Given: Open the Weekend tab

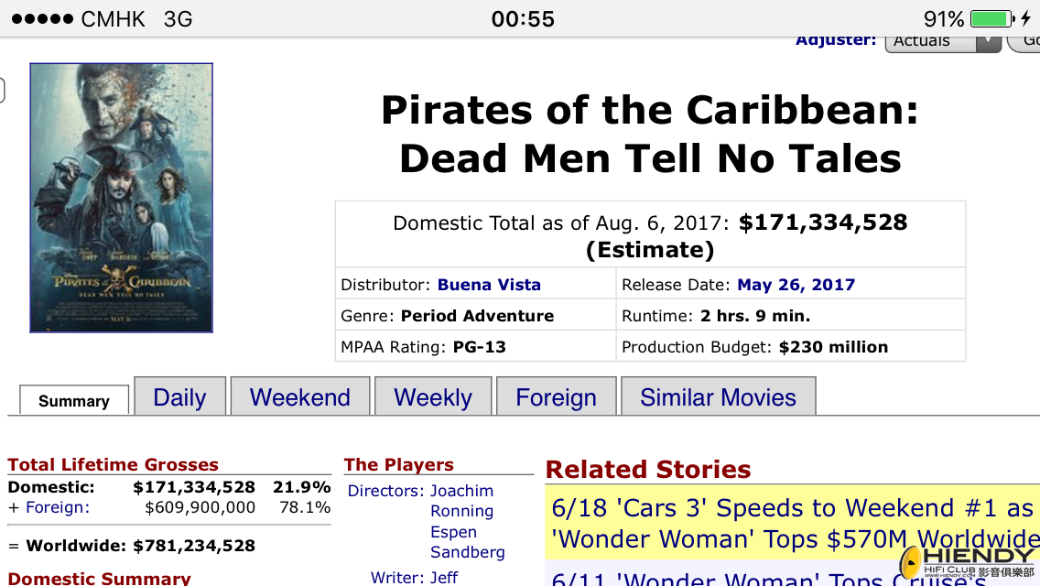Looking at the screenshot, I should (299, 396).
